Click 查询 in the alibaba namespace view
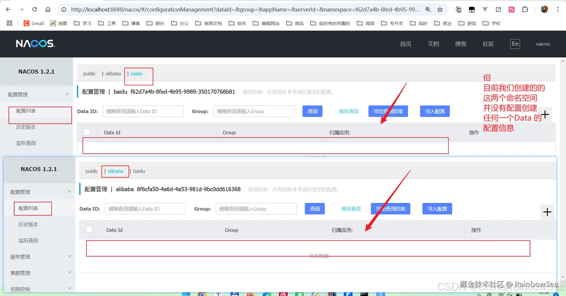 pyautogui.click(x=315, y=209)
